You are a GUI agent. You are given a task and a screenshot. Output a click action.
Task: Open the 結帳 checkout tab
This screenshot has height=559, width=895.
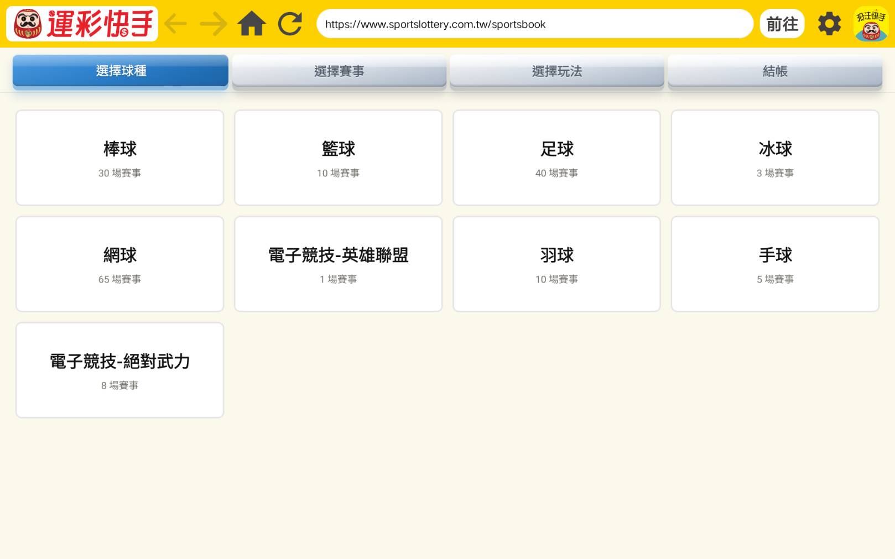(x=775, y=71)
